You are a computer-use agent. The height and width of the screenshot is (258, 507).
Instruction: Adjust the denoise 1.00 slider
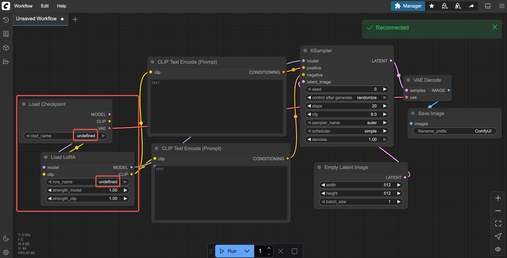[x=347, y=139]
